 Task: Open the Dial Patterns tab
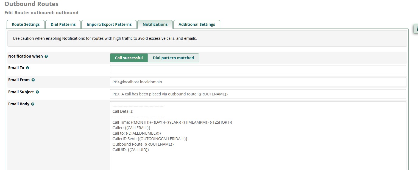tap(63, 24)
